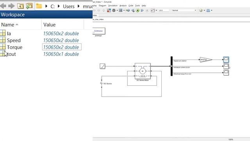Viewport: 250px width, 141px height.
Task: Expand the Model Advisor dropdown arrow
Action: [204, 11]
